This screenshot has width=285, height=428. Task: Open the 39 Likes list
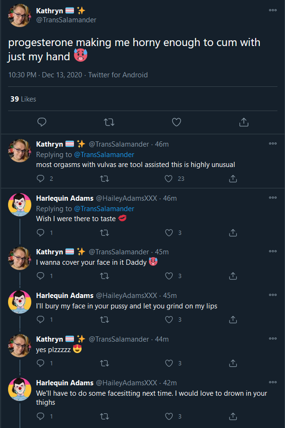pyautogui.click(x=23, y=99)
